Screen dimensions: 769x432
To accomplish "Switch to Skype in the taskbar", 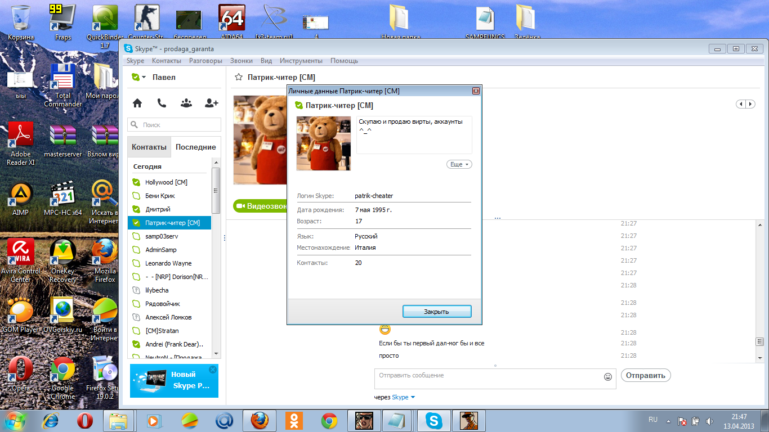I will click(433, 420).
